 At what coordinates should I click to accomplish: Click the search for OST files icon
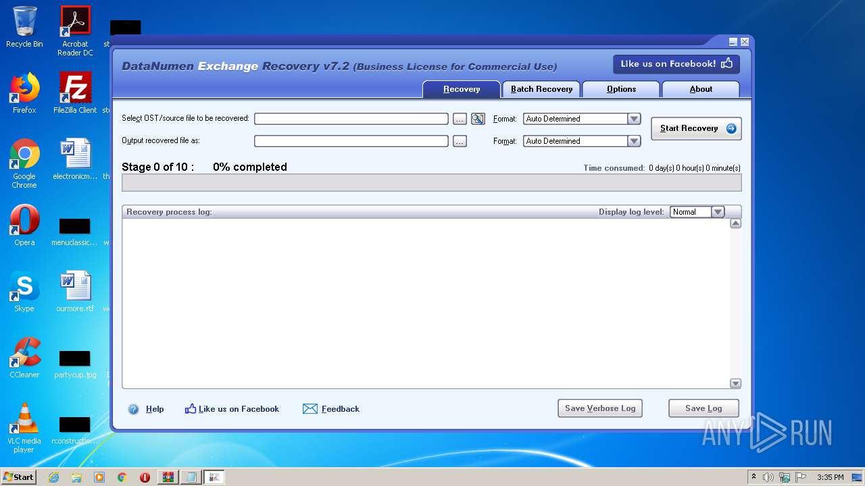click(x=478, y=119)
